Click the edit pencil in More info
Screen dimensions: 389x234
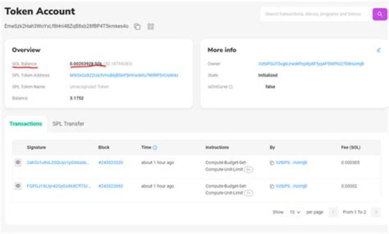(x=379, y=50)
